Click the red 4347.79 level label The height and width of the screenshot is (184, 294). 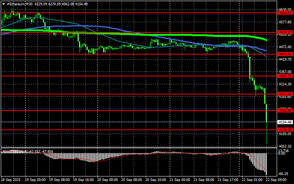285,76
